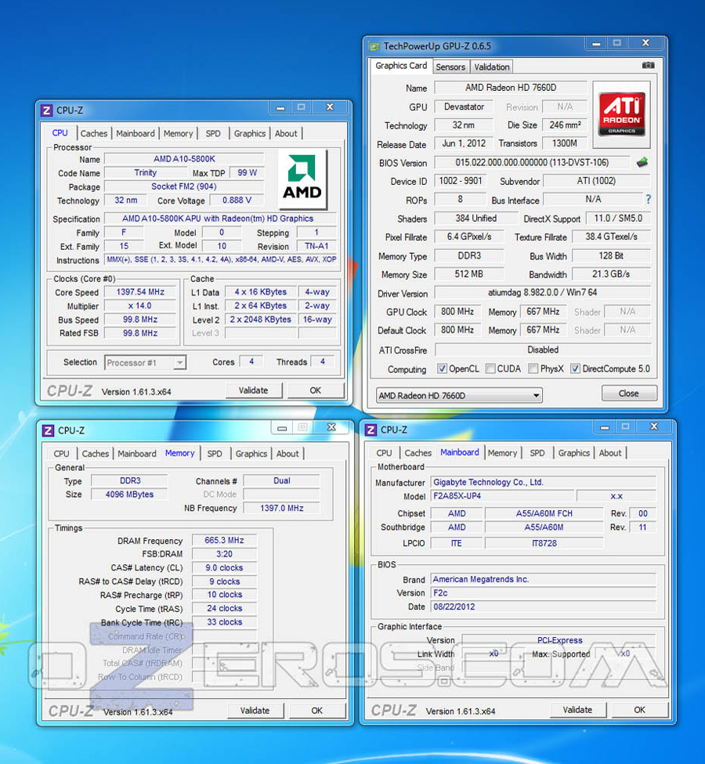Click OK in the CPU-Z Mainboard window
Viewport: 705px width, 764px height.
point(640,710)
